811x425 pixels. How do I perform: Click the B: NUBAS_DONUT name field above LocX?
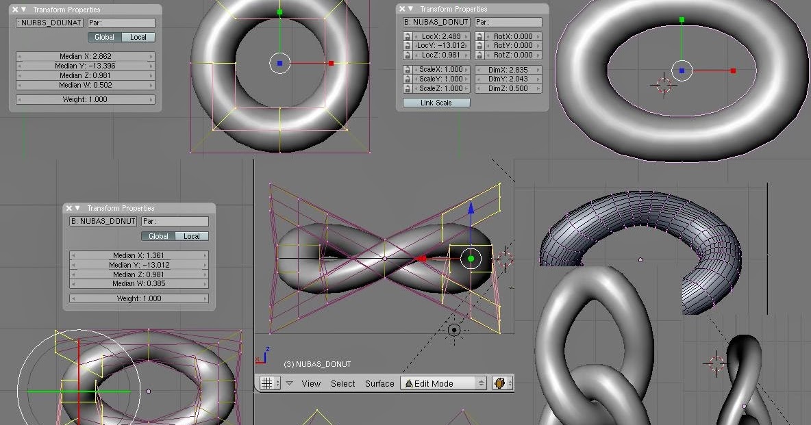[x=436, y=22]
